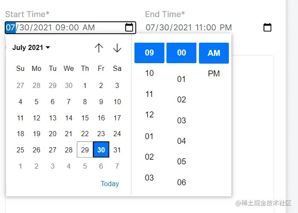
Task: Pick July 30 in the calendar
Action: point(101,150)
